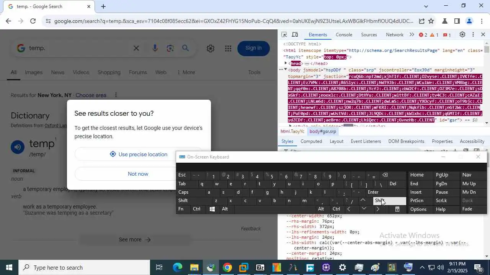
Task: Expand the More search filters
Action: coord(186,72)
